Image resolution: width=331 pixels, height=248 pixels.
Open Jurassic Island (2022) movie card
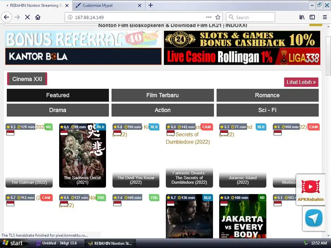(243, 155)
